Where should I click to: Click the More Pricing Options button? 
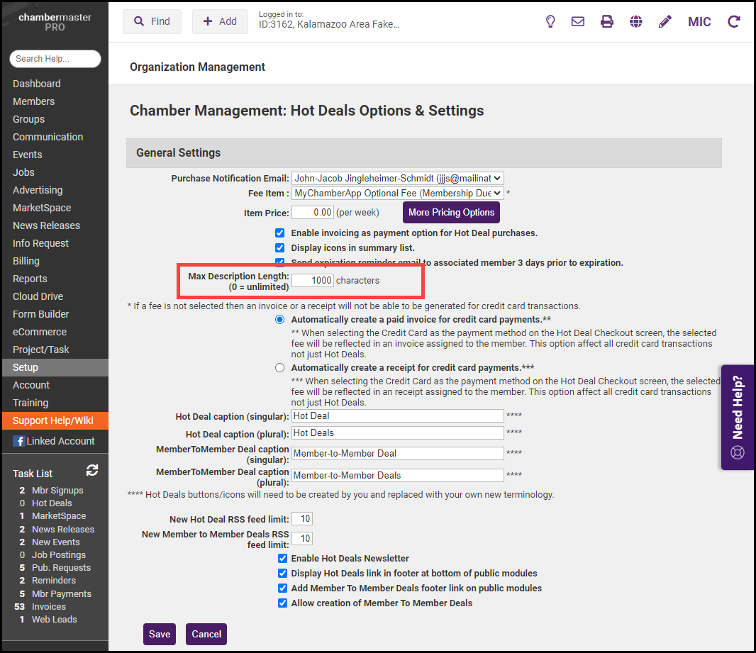point(451,213)
